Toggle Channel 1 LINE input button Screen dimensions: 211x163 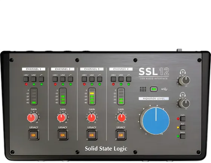34,79
